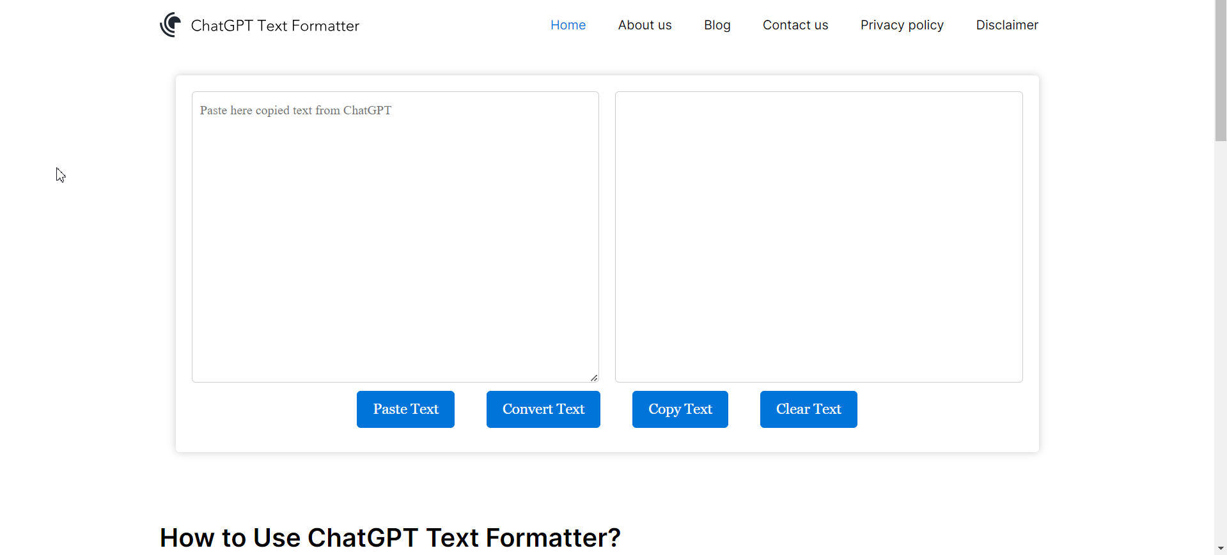Grab the input textarea resize handle
1227x555 pixels.
click(x=594, y=377)
